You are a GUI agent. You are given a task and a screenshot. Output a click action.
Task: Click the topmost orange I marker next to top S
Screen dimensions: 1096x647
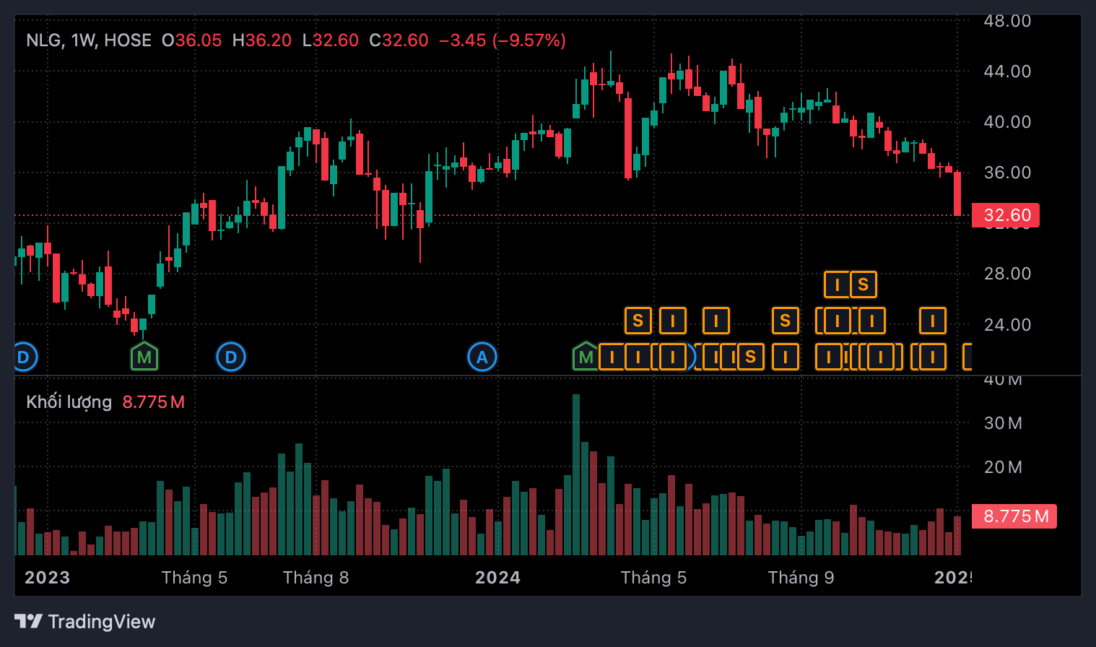(837, 285)
